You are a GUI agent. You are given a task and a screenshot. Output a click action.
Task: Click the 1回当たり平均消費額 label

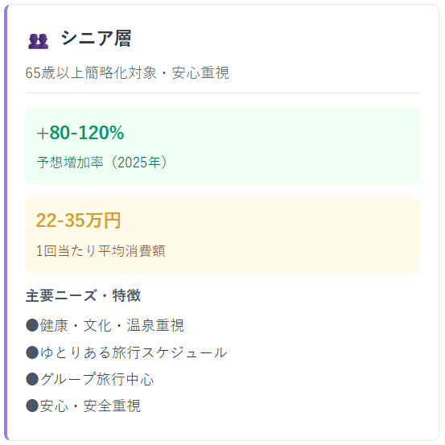(x=101, y=251)
